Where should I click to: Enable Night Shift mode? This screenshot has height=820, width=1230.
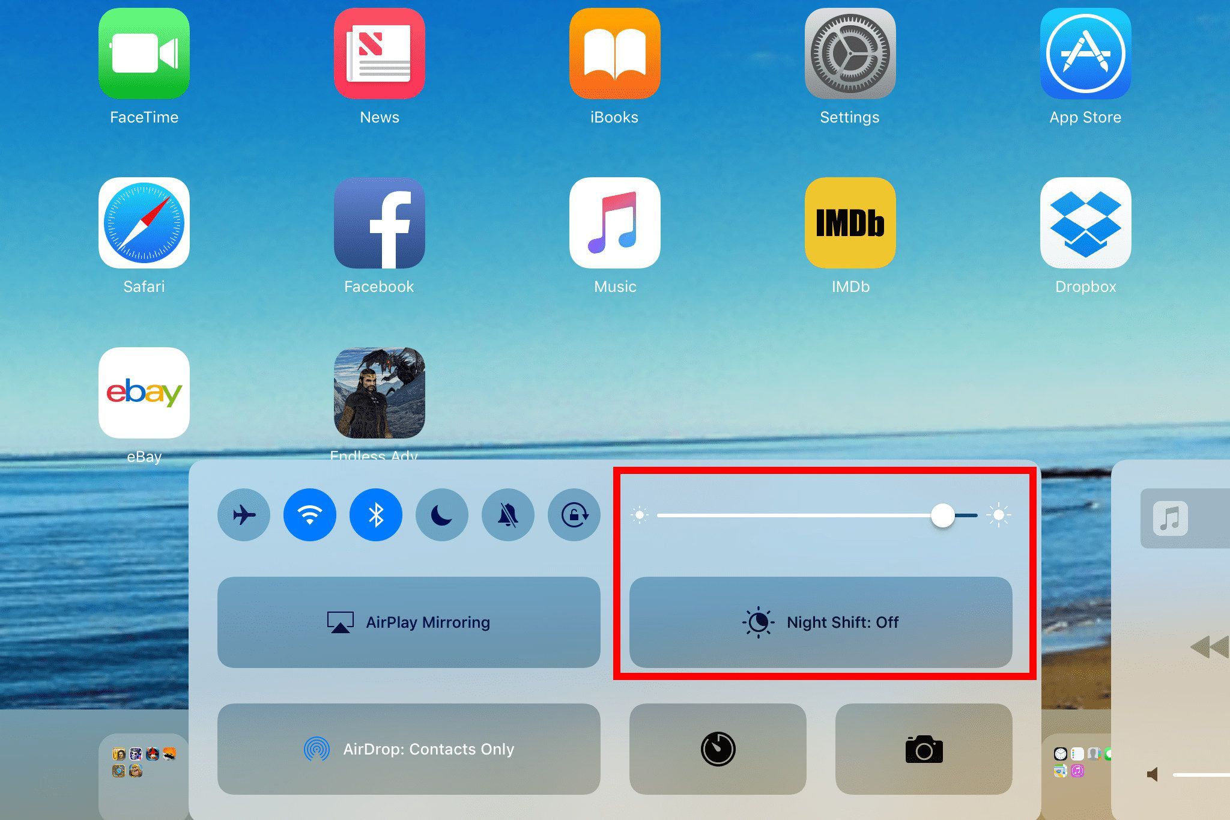819,622
